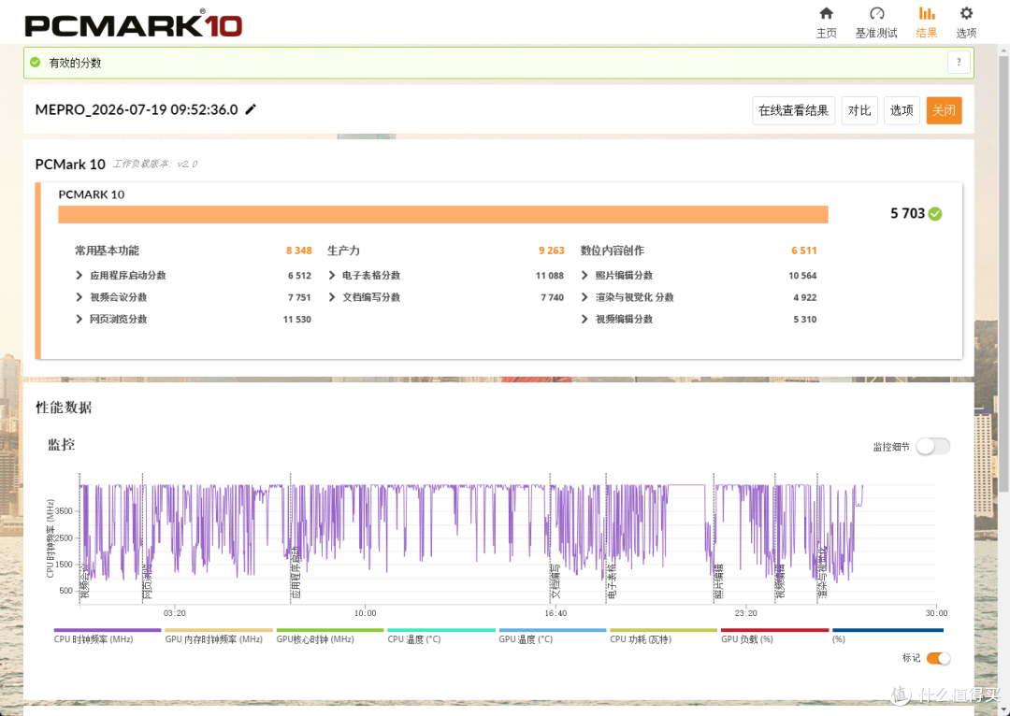Expand 网页浏览分数 row
The width and height of the screenshot is (1010, 716).
[79, 320]
